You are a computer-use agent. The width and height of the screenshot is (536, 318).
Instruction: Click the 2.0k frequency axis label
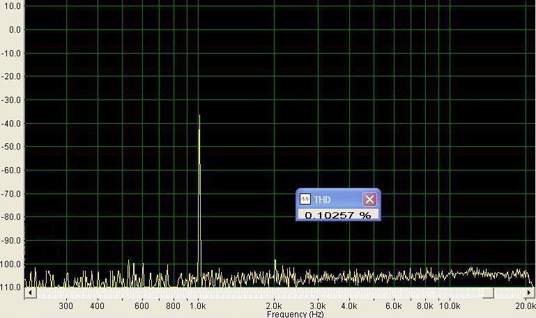pyautogui.click(x=274, y=306)
